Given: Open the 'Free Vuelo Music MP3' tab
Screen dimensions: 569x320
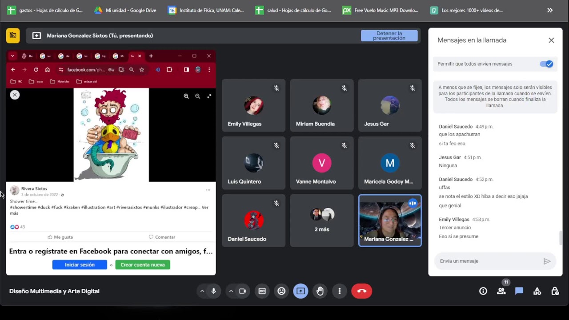Looking at the screenshot, I should (381, 10).
